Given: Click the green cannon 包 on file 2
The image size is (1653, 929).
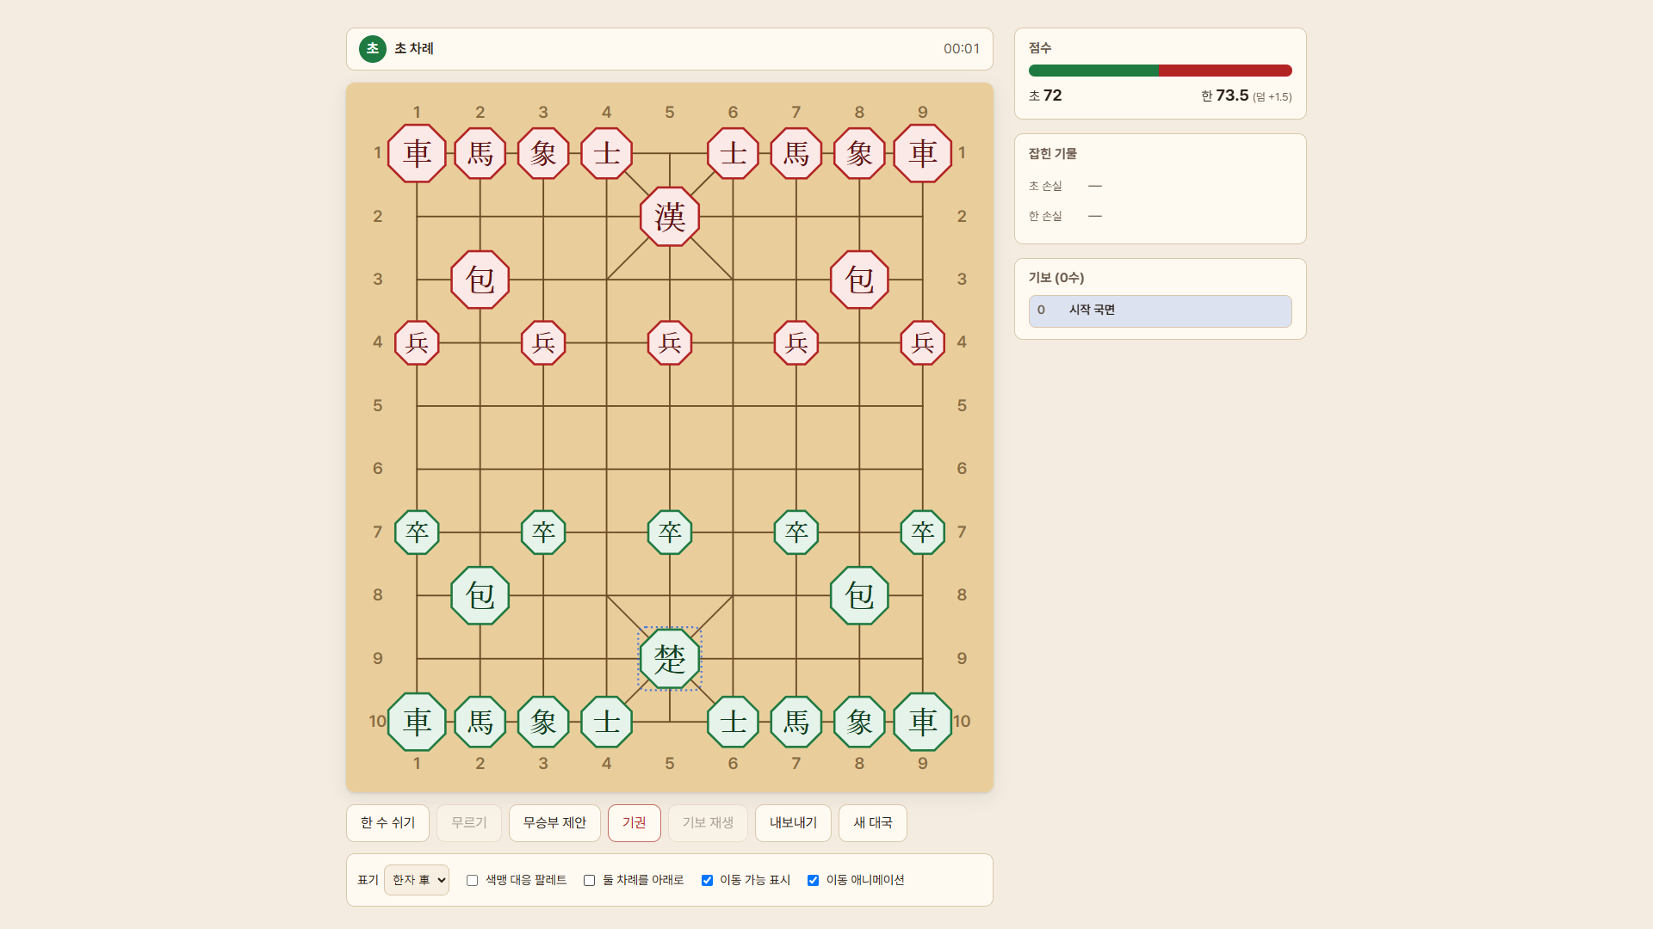Looking at the screenshot, I should point(480,595).
